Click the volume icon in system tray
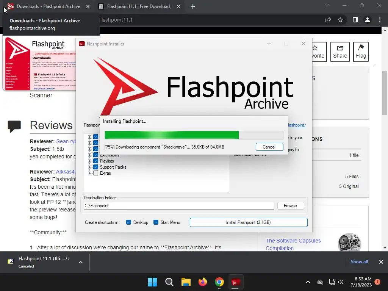Screen dimensions: 388x291 pyautogui.click(x=341, y=282)
